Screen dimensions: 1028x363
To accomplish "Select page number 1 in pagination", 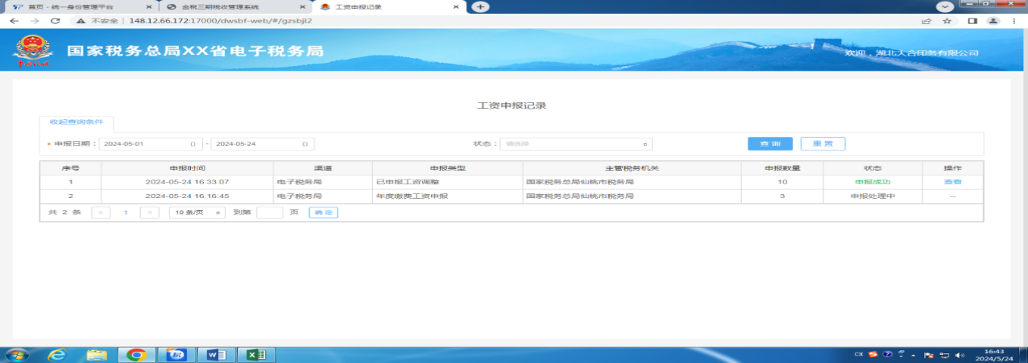I will 125,212.
